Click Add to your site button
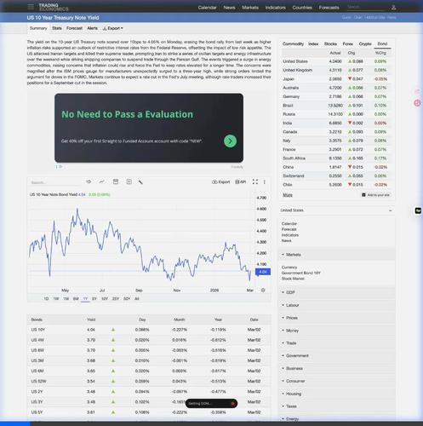This screenshot has height=426, width=423. click(376, 195)
